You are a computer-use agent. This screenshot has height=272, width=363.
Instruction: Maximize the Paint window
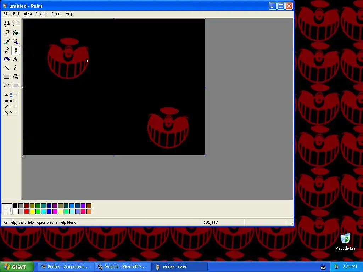[281, 6]
